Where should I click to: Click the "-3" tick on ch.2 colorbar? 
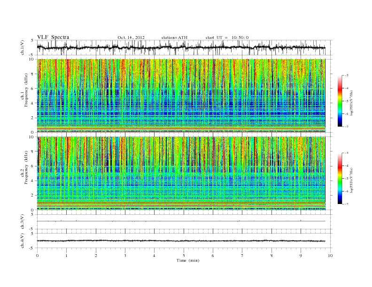pos(347,153)
